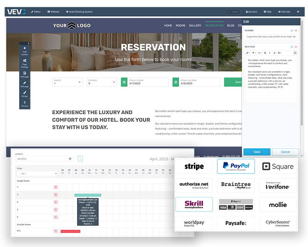The image size is (308, 247).
Task: Open the Website menu in the top bar
Action: pyautogui.click(x=53, y=12)
